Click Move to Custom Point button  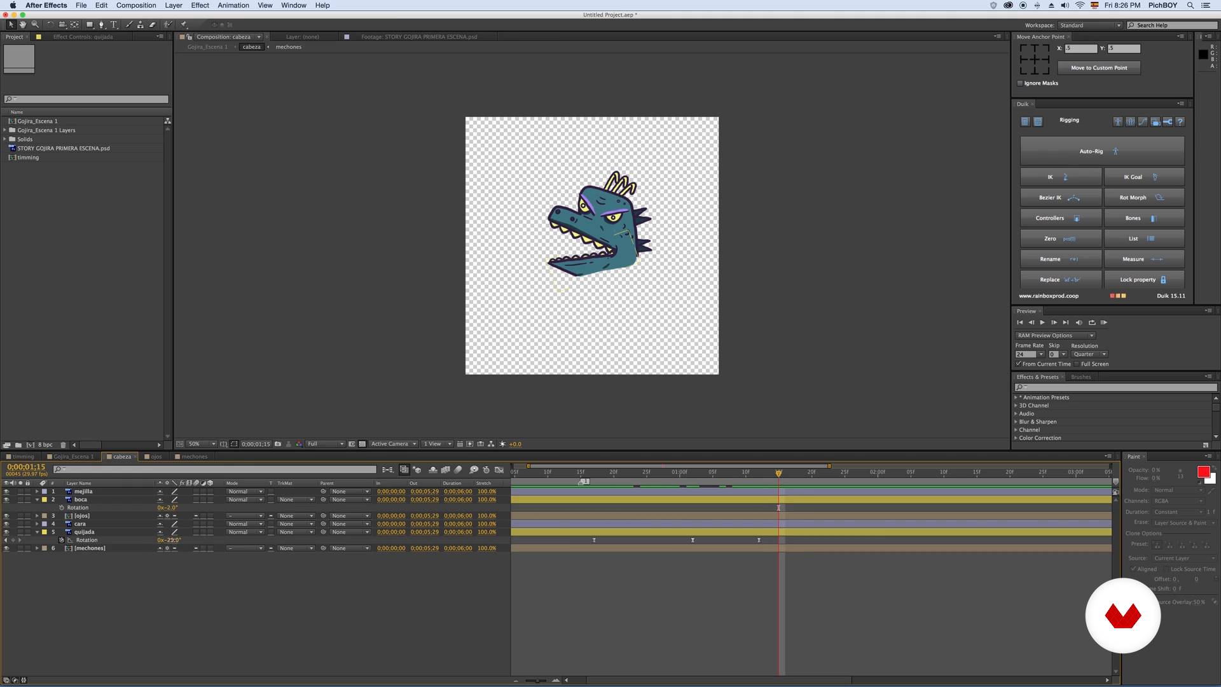point(1098,68)
